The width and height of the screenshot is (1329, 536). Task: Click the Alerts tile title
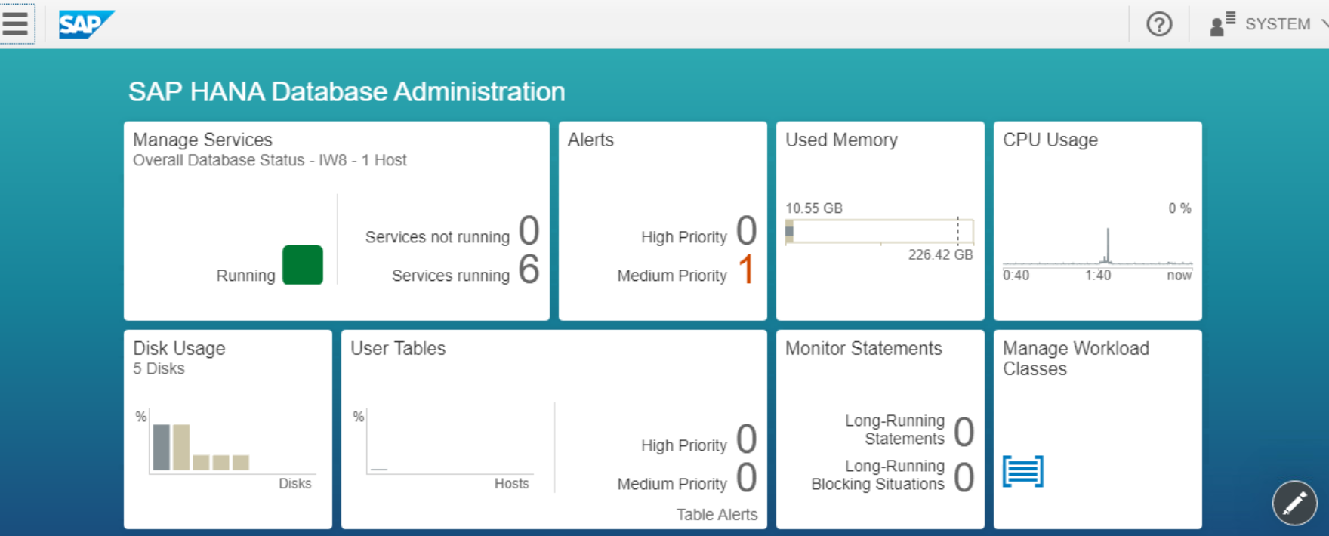pos(590,140)
